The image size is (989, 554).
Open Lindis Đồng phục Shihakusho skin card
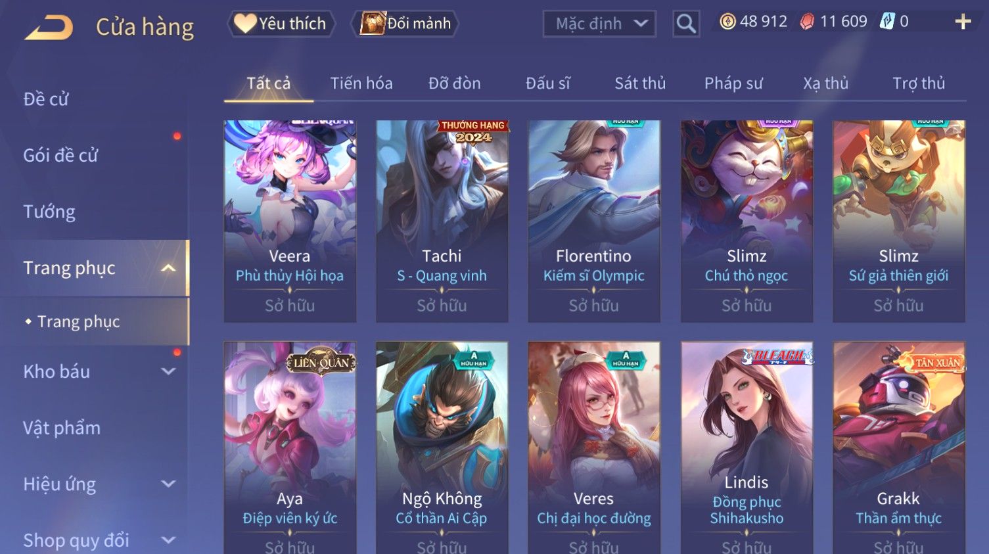747,448
